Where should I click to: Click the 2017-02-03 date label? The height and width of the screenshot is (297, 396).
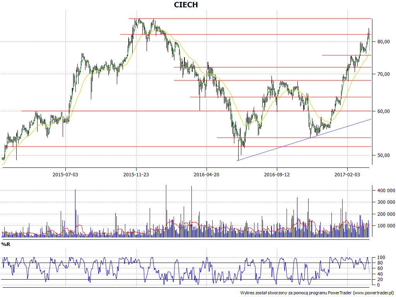pos(347,174)
